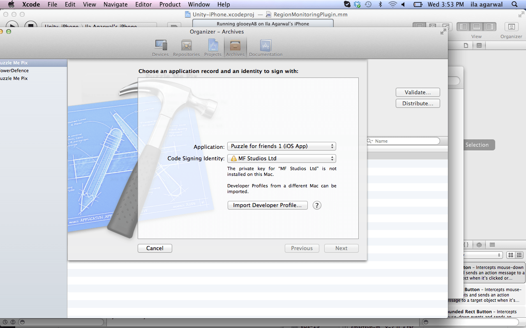Click the yellow warning icon beside MF Studios Ltd
The image size is (526, 328).
(234, 158)
